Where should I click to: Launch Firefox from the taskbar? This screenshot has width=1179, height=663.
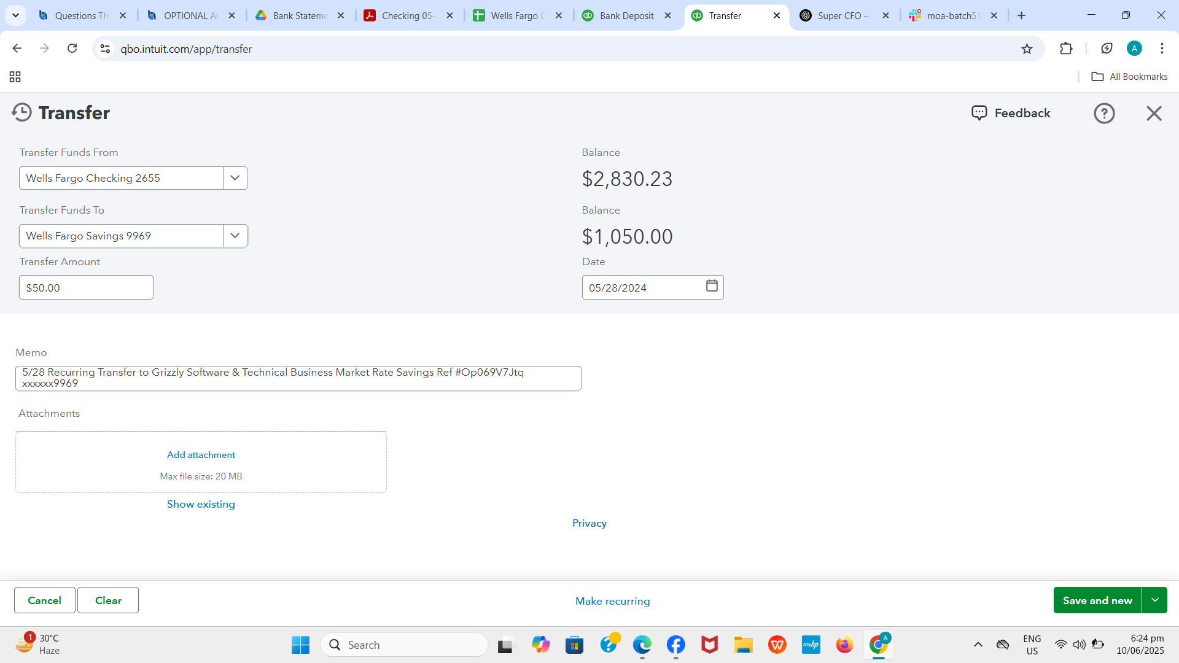pos(844,645)
